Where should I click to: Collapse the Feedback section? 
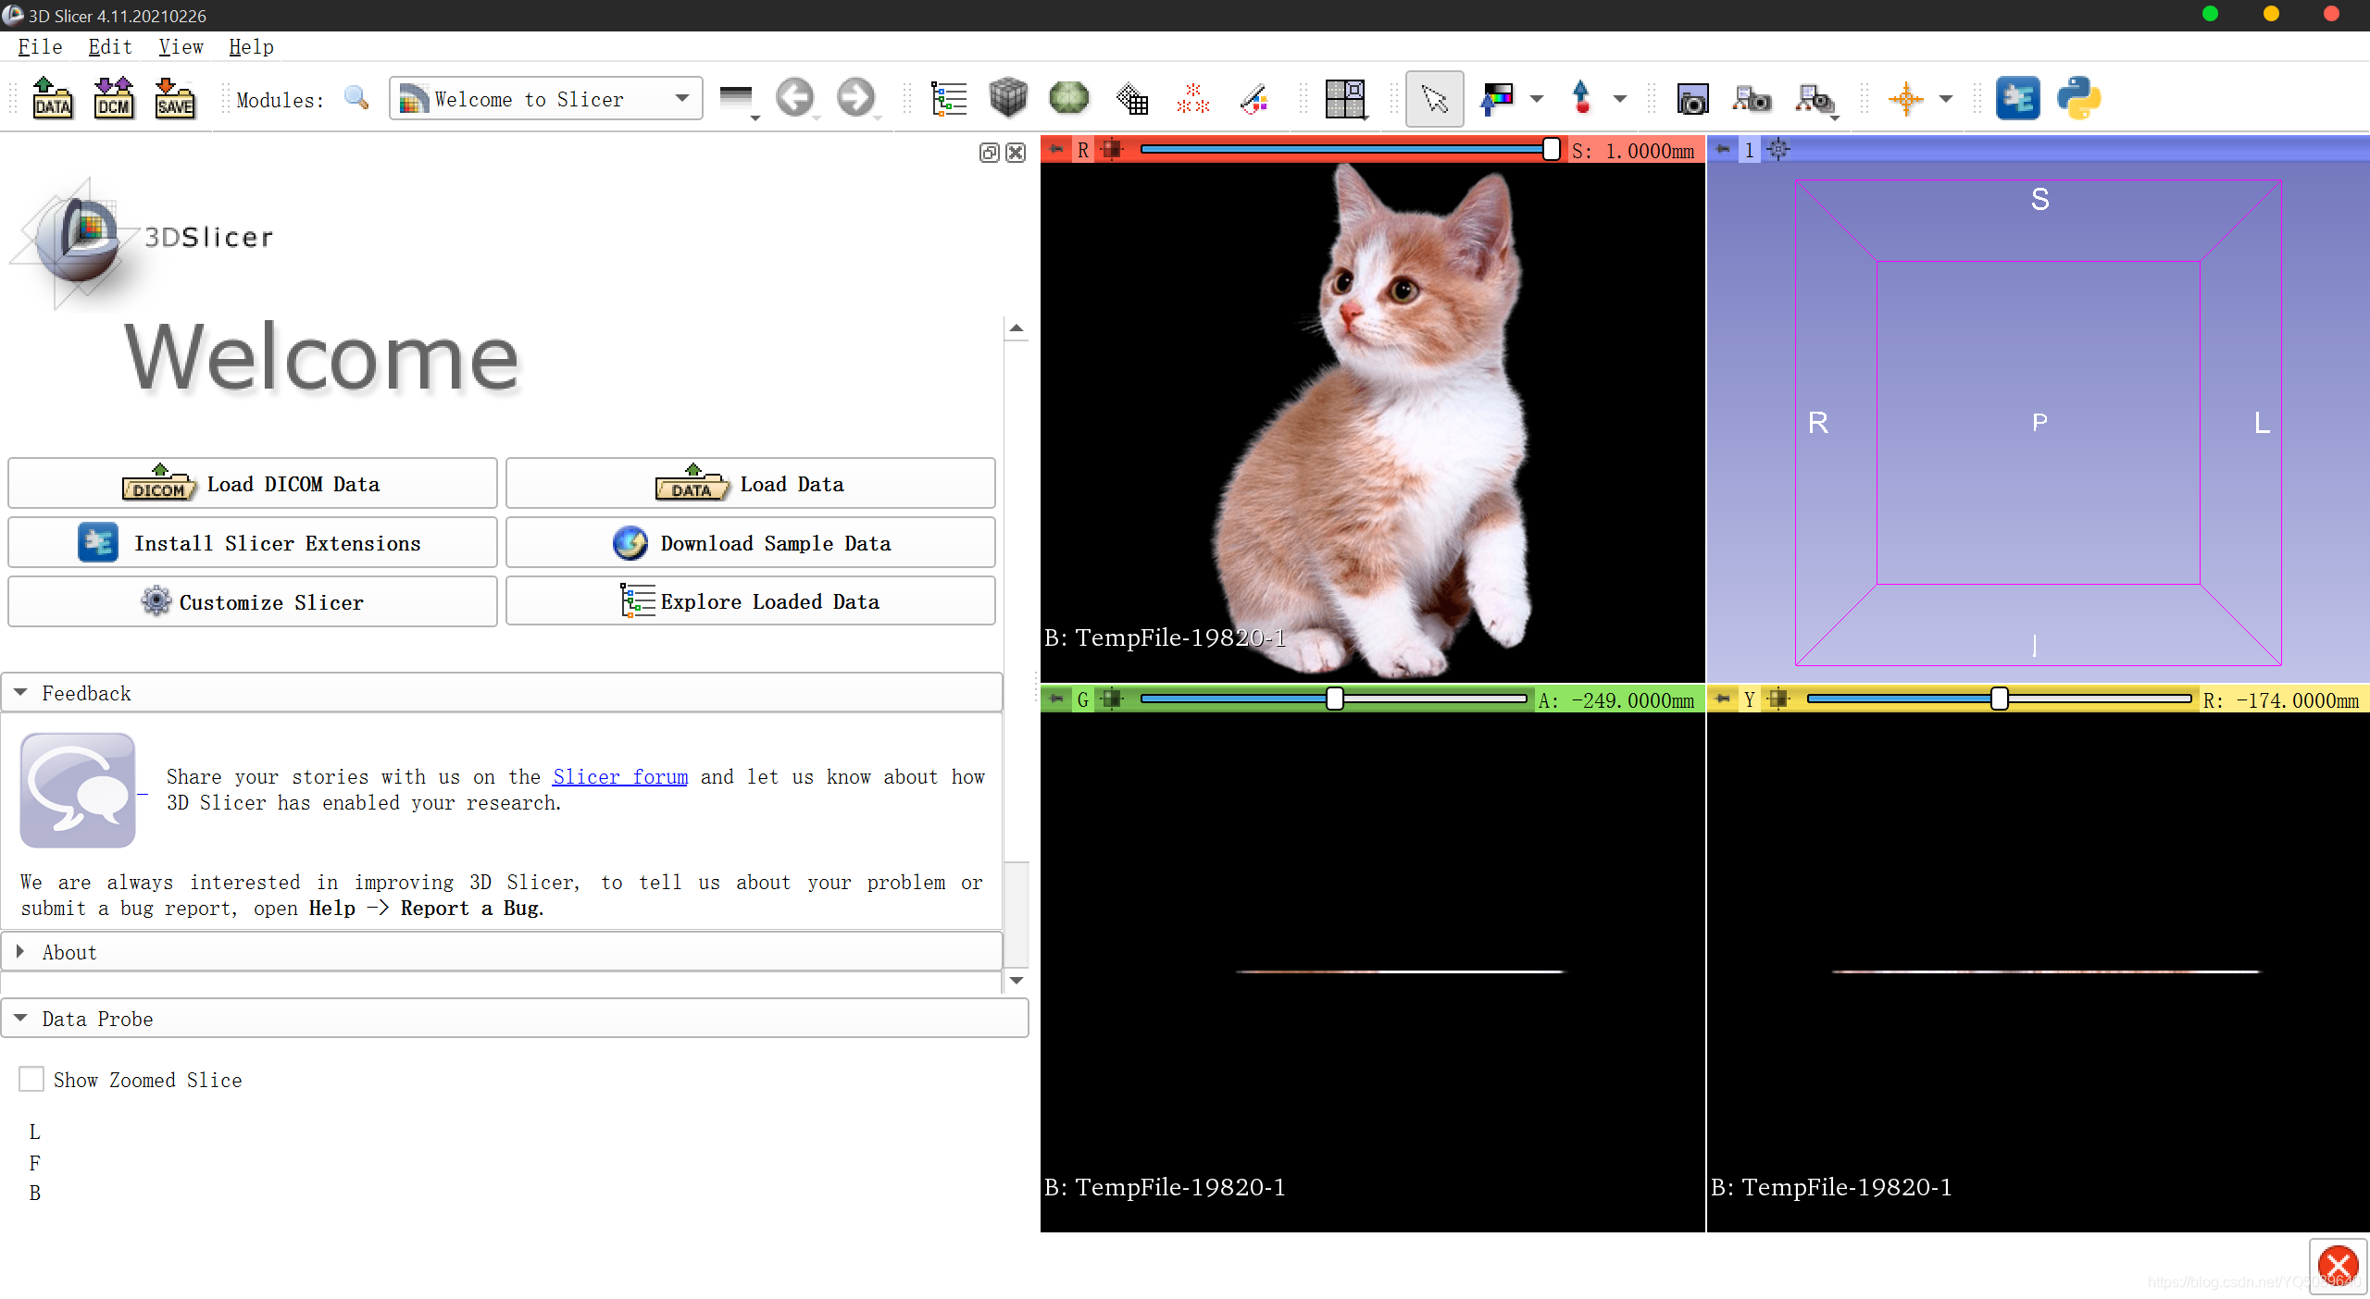tap(20, 691)
